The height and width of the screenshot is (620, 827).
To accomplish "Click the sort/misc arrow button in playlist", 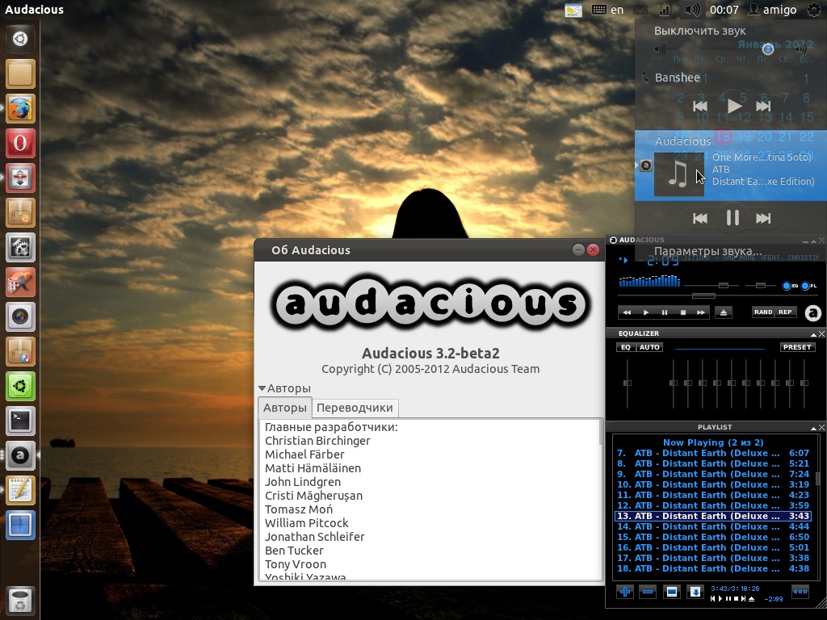I will pyautogui.click(x=695, y=592).
